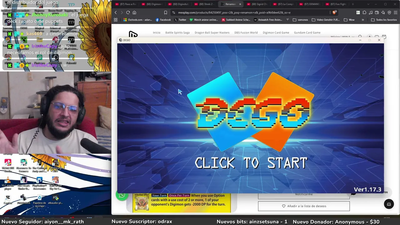Open The Coffin of Andy desktop shortcut

(39, 166)
